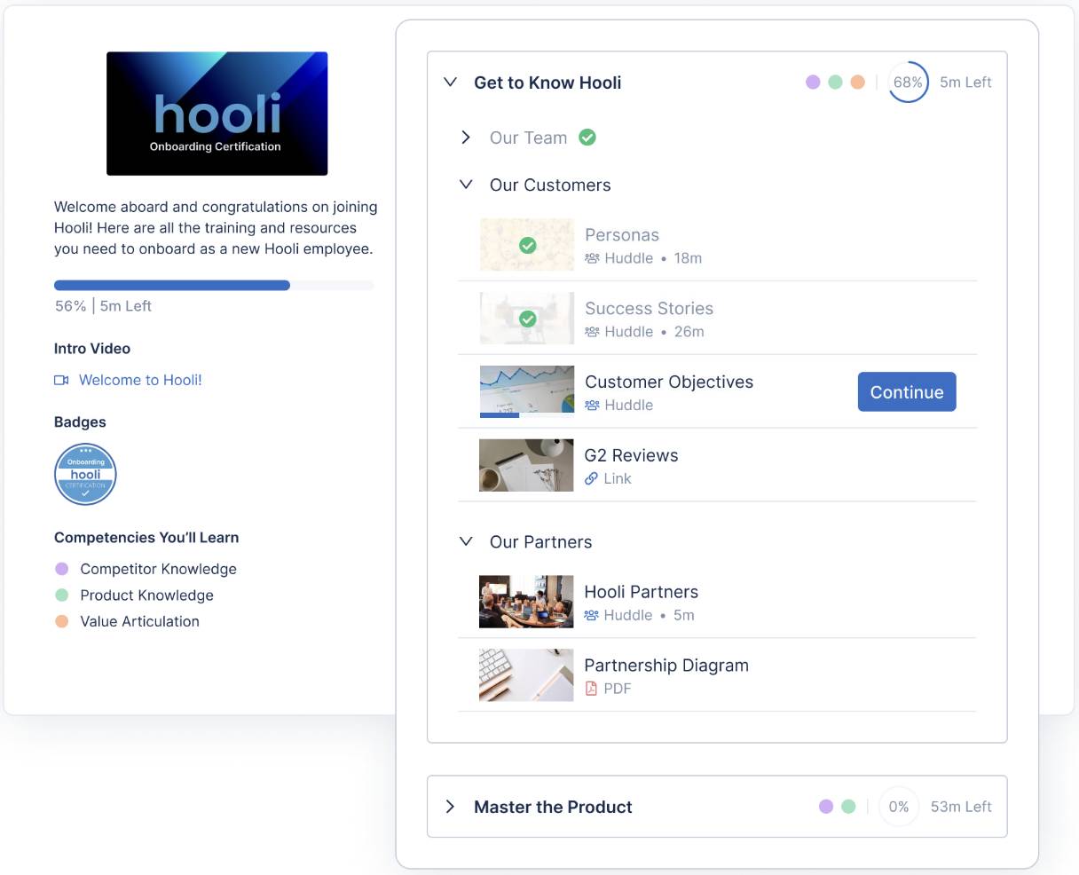Click the Continue button for Customer Objectives
The width and height of the screenshot is (1079, 875).
click(906, 391)
